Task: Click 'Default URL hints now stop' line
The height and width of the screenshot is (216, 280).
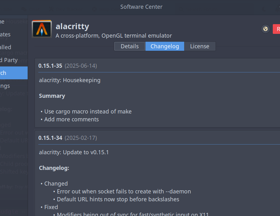Action: [x=118, y=199]
